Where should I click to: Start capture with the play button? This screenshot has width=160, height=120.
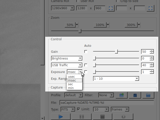click(60, 117)
